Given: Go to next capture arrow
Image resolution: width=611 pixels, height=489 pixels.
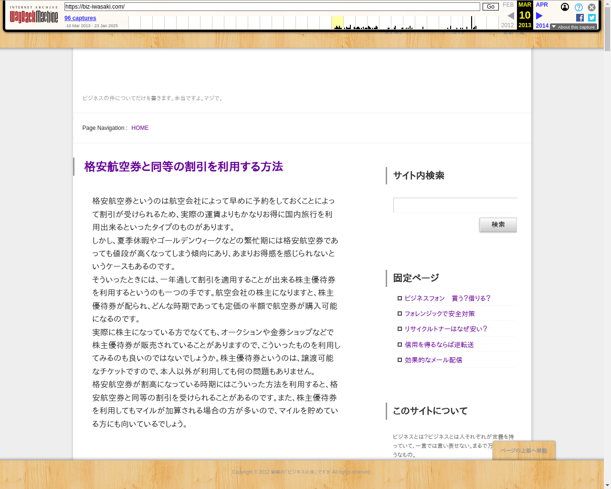Looking at the screenshot, I should pos(539,16).
